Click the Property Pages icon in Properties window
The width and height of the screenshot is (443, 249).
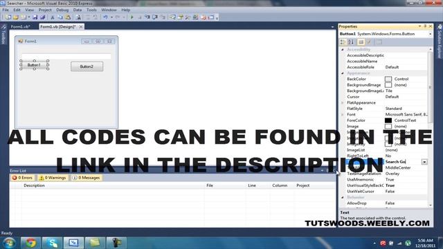click(x=379, y=41)
